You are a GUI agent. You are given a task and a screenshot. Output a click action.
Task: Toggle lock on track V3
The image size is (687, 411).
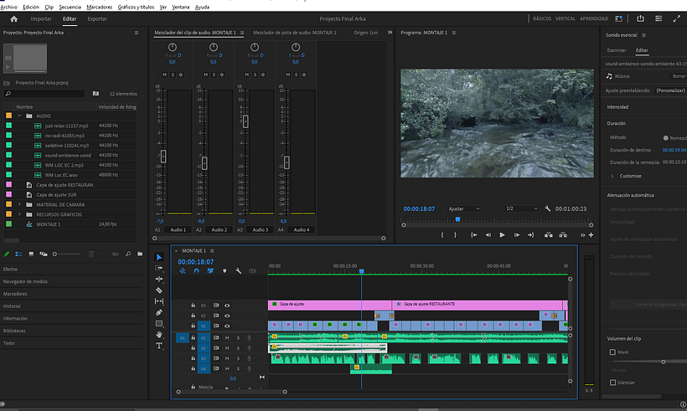(x=193, y=306)
